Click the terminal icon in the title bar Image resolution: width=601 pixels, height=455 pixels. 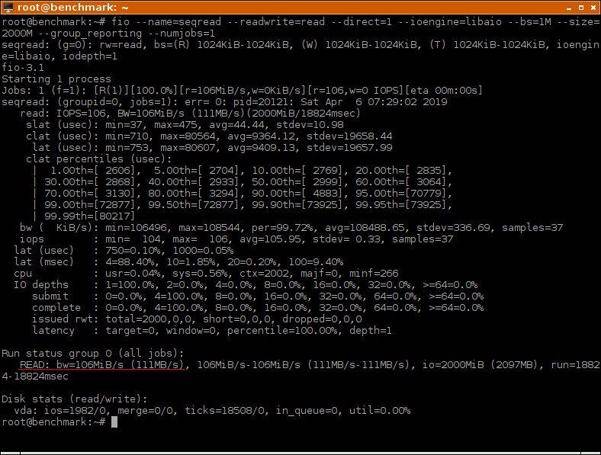(x=8, y=7)
